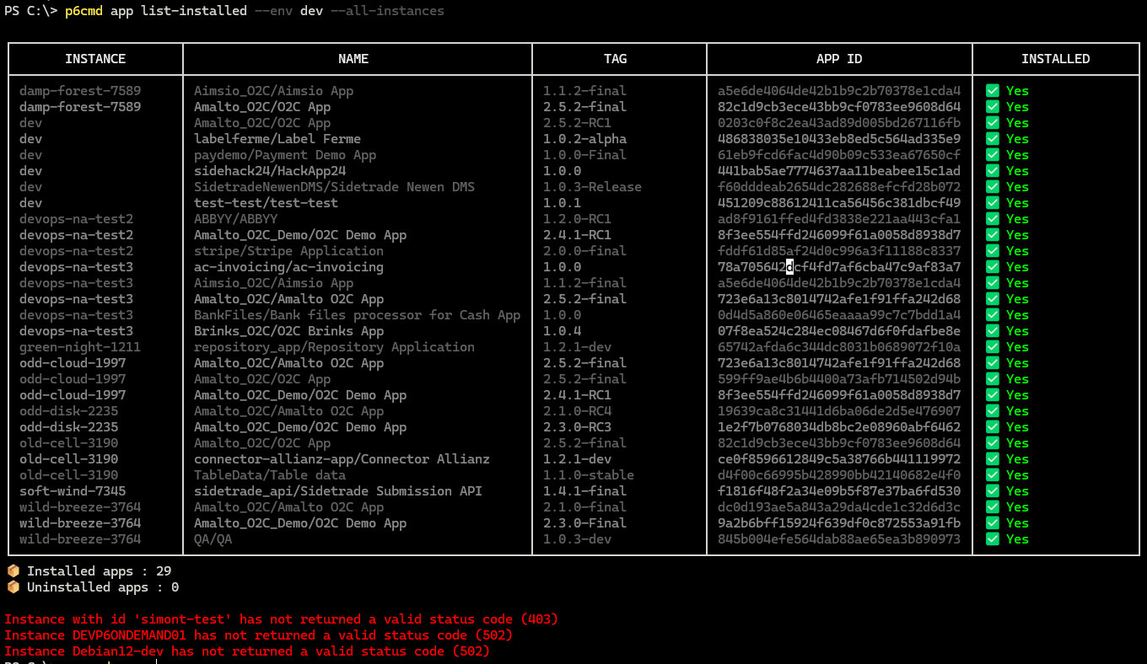
Task: Click the green check icon in the soft-wind-7345 row
Action: click(993, 491)
